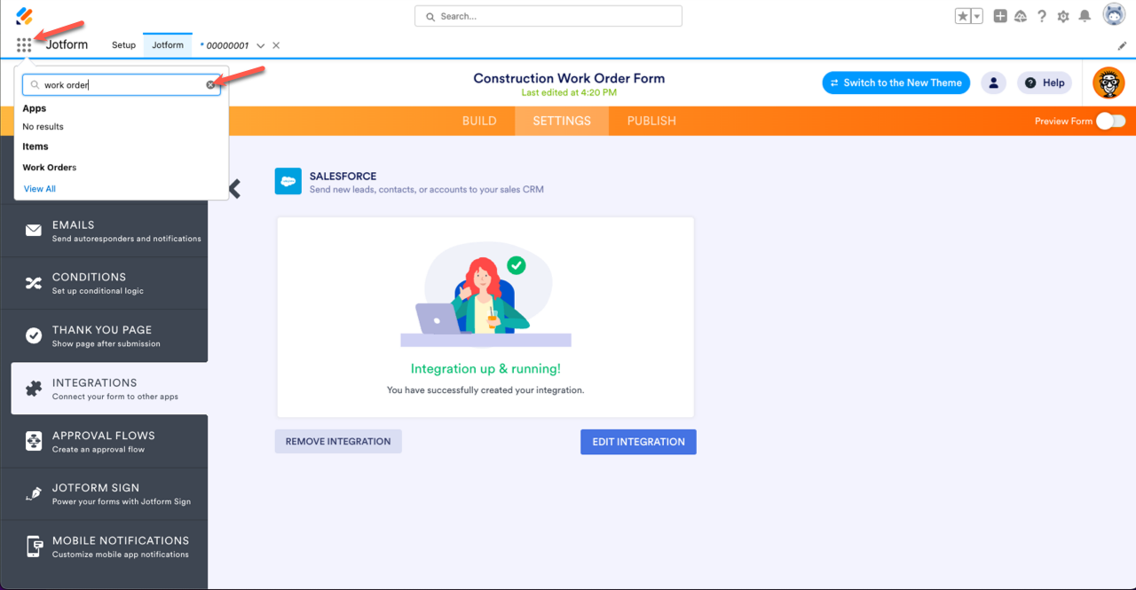
Task: Open the Jotform Podo avatar menu
Action: pos(1108,83)
